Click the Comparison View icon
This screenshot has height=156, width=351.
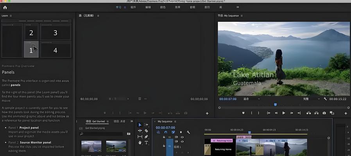[x=332, y=113]
